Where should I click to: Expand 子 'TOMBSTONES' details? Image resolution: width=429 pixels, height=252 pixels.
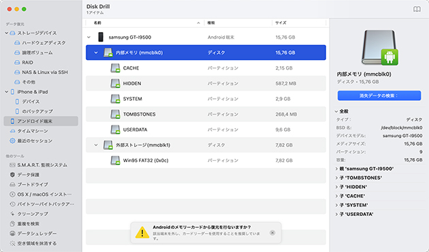pyautogui.click(x=336, y=178)
